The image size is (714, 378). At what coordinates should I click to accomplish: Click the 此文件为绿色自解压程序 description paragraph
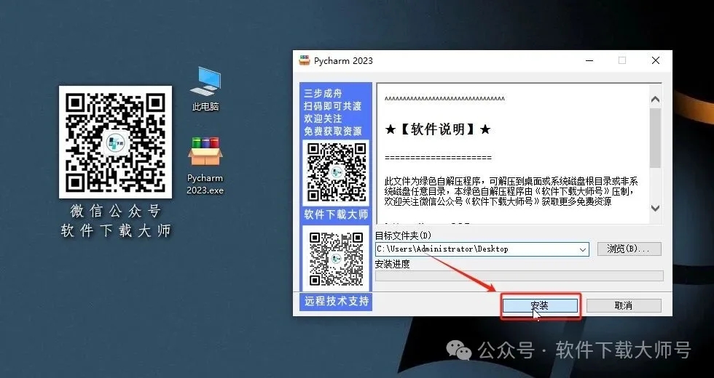click(511, 191)
